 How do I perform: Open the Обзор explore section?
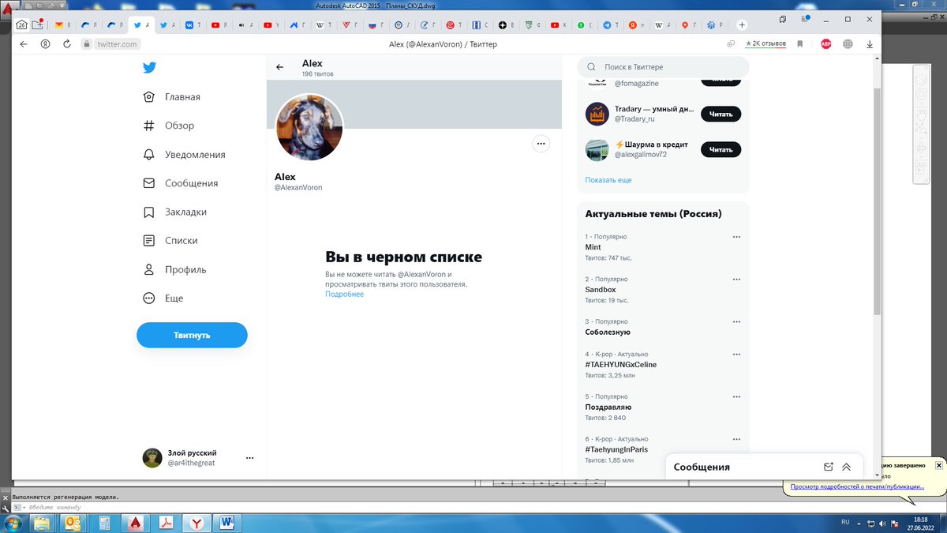point(168,126)
